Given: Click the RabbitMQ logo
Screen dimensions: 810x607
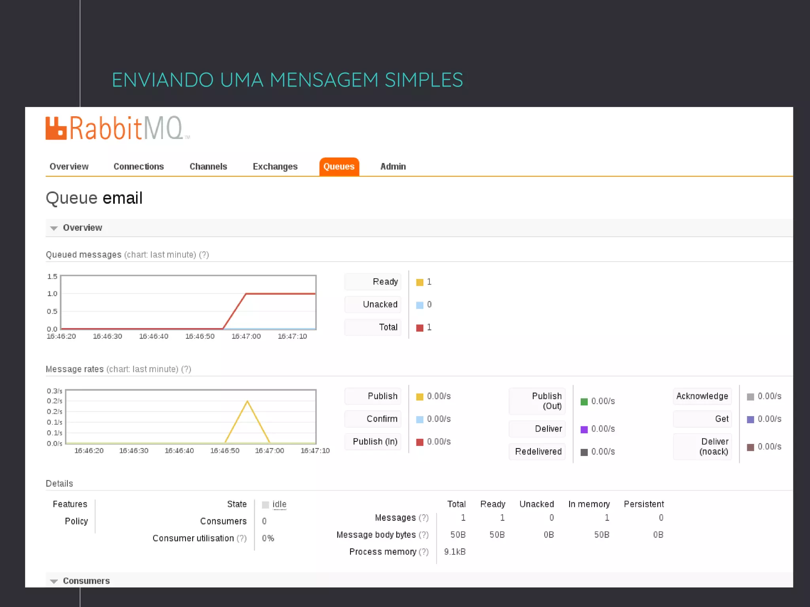Looking at the screenshot, I should pyautogui.click(x=117, y=128).
